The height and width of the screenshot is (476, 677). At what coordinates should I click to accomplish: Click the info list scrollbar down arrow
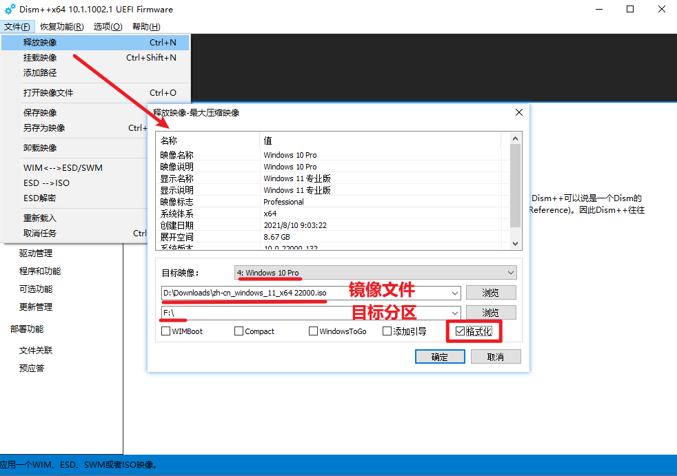(514, 244)
